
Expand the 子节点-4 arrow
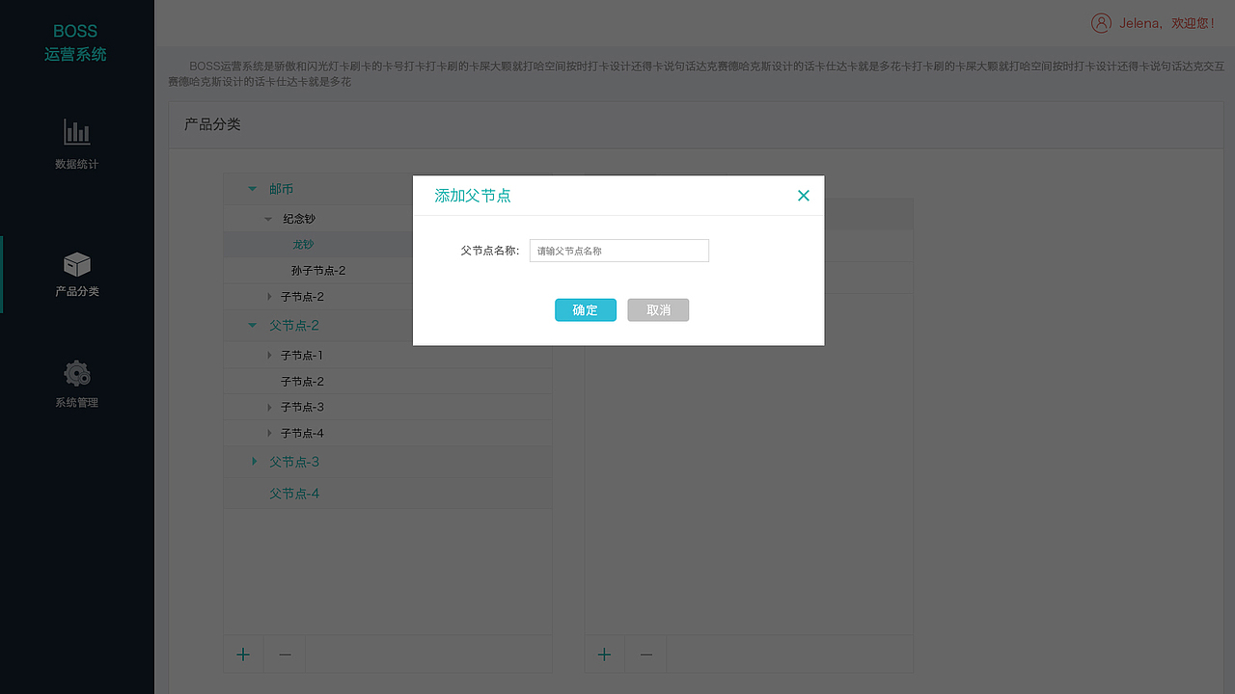coord(270,433)
